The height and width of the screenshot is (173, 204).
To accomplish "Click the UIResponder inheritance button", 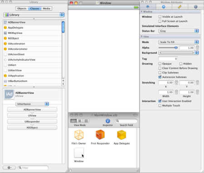I will [32, 121].
